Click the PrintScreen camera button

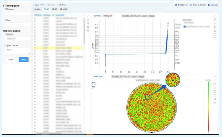click(x=181, y=5)
